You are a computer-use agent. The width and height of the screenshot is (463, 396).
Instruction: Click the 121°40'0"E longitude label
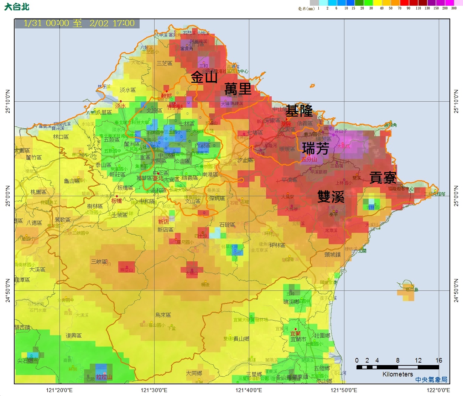point(249,390)
